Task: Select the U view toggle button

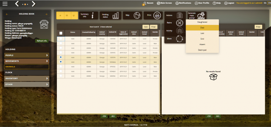Action: (x=74, y=15)
